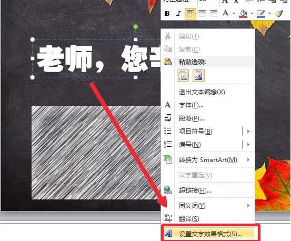This screenshot has height=241, width=291.
Task: Toggle left text alignment
Action: tap(190, 13)
